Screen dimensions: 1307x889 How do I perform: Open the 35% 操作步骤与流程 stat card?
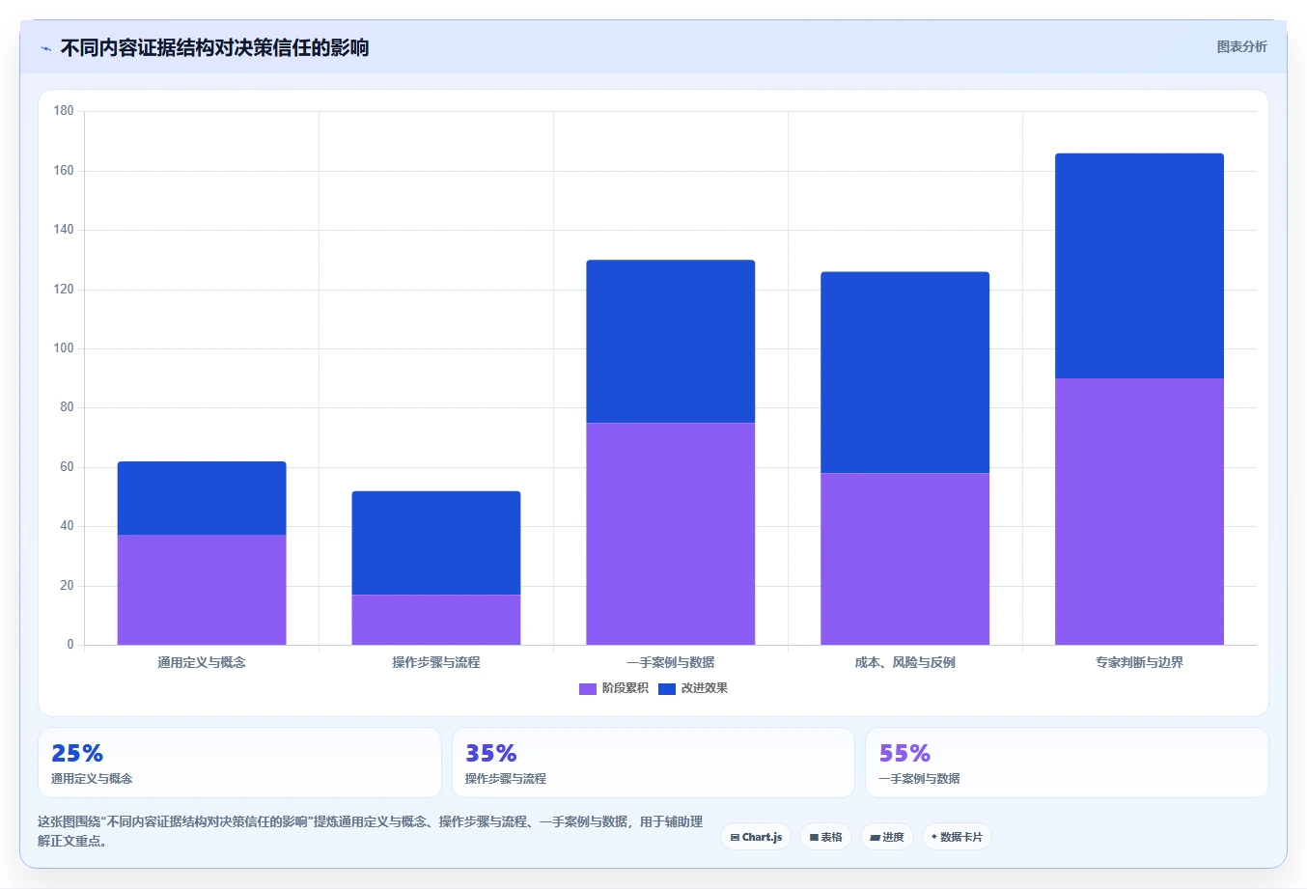point(653,763)
